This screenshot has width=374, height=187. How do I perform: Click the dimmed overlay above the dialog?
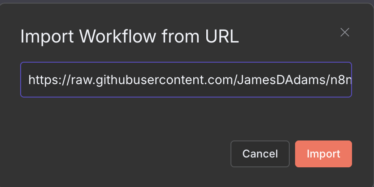[187, 1]
